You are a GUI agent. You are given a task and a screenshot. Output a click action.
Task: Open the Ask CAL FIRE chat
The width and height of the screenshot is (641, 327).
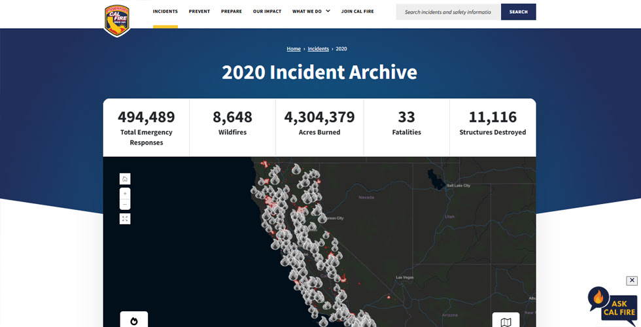click(x=612, y=305)
